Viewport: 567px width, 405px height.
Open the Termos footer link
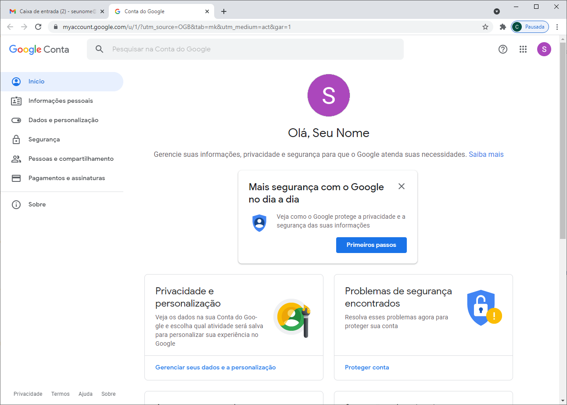pyautogui.click(x=61, y=394)
